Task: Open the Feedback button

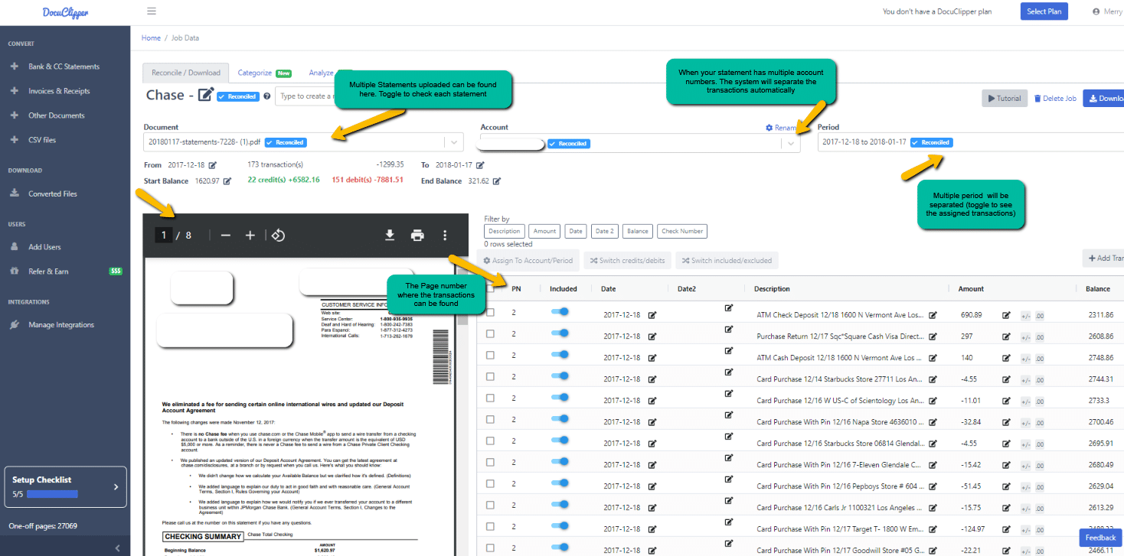Action: click(1100, 538)
